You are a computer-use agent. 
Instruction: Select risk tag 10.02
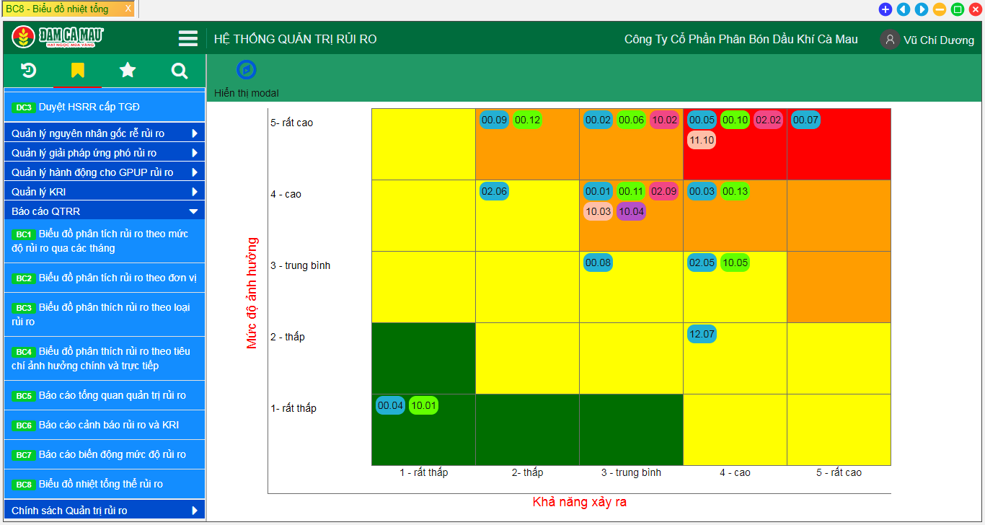coord(665,120)
